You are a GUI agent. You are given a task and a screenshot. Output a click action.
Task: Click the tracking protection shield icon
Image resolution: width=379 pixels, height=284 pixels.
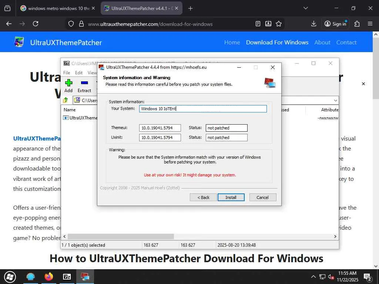pos(71,24)
